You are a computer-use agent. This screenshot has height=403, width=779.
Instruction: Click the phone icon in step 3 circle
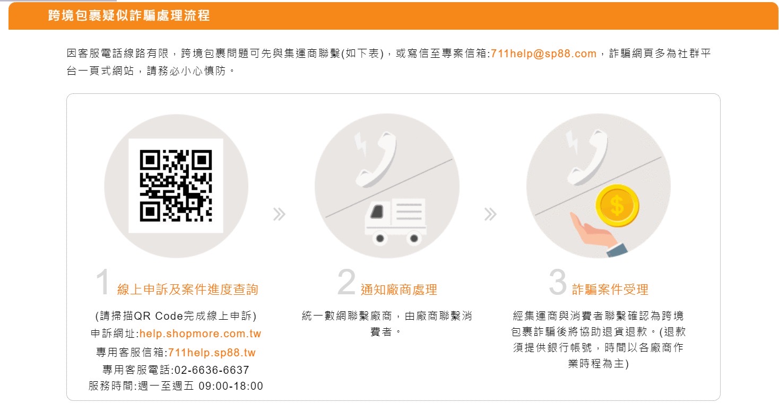click(x=587, y=157)
